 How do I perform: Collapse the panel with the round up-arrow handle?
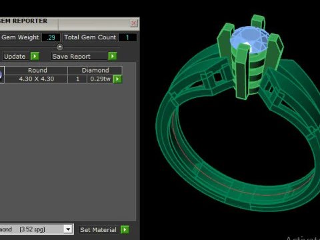(60, 47)
